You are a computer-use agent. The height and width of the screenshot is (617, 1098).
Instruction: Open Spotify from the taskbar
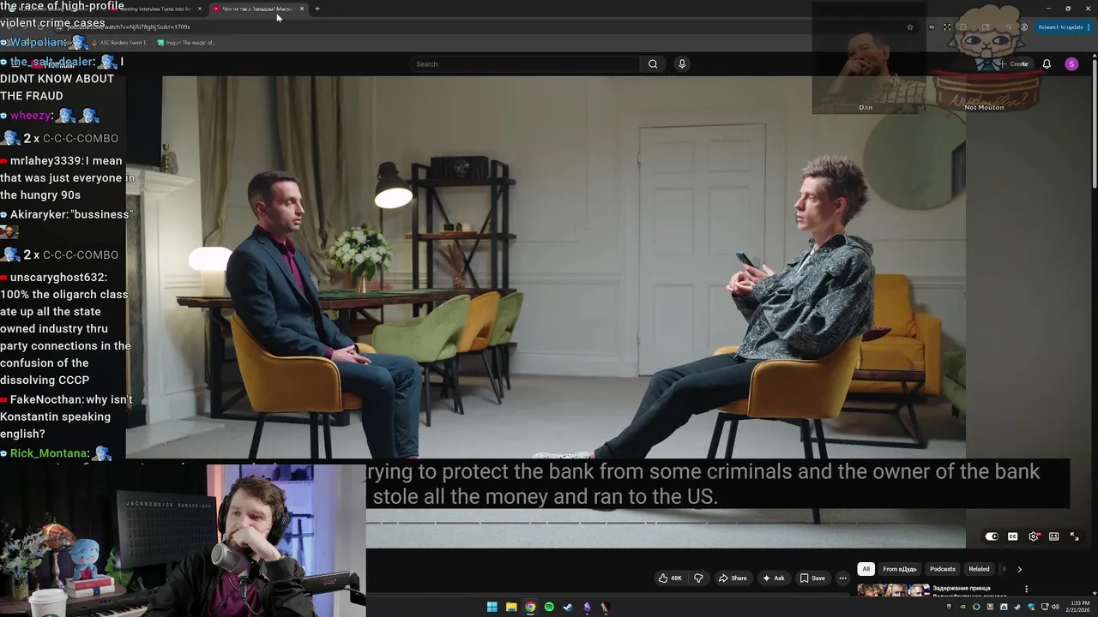click(549, 607)
